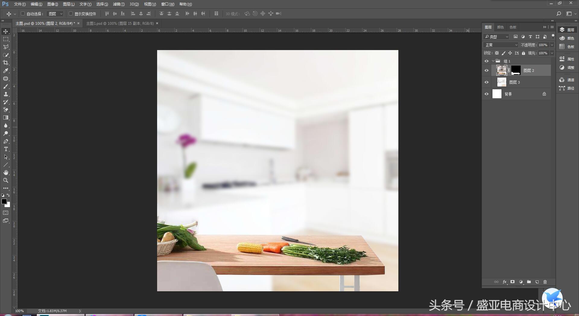Select the Move tool
This screenshot has width=579, height=316.
pos(6,31)
